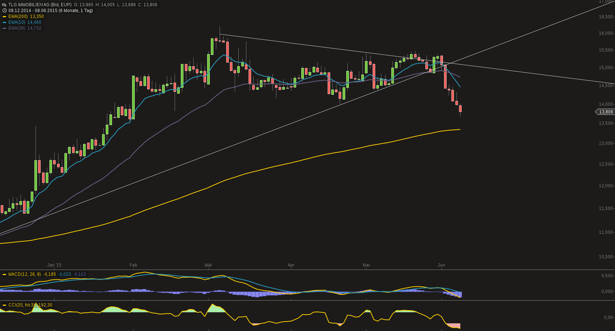The image size is (615, 331).
Task: Click the Jan '15 time axis label
Action: click(x=54, y=265)
